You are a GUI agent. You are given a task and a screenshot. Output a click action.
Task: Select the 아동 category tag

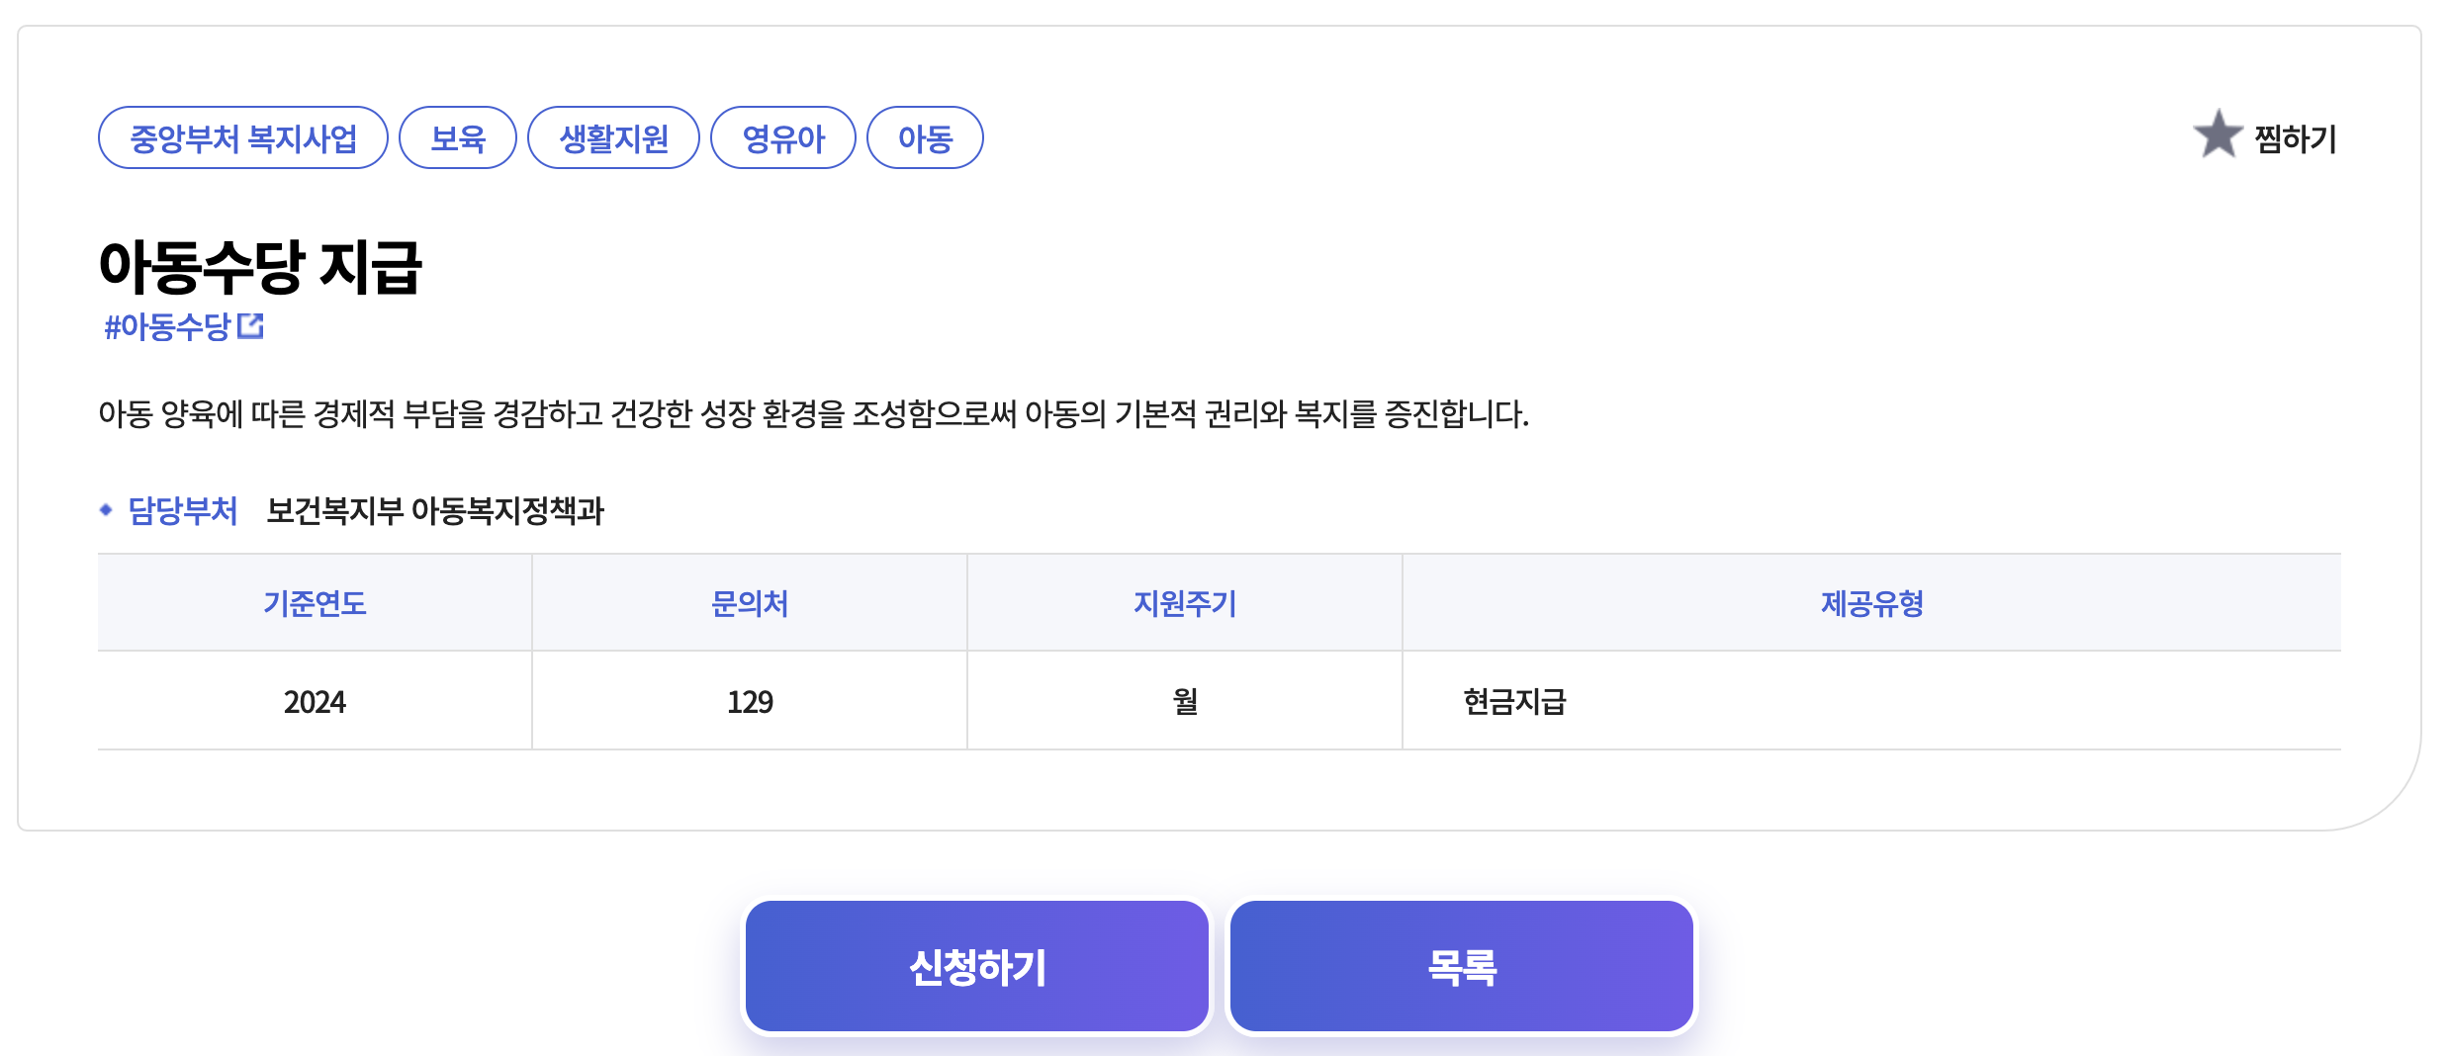coord(925,137)
